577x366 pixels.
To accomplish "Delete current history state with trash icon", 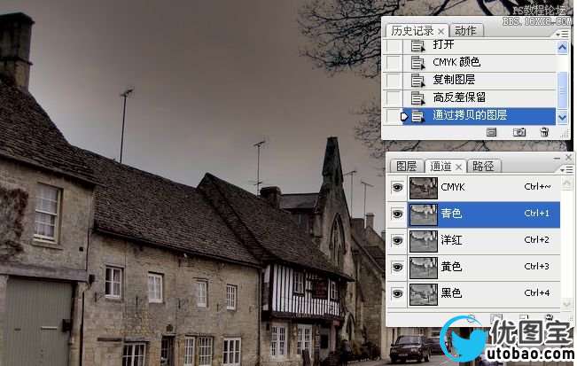I will tap(544, 132).
